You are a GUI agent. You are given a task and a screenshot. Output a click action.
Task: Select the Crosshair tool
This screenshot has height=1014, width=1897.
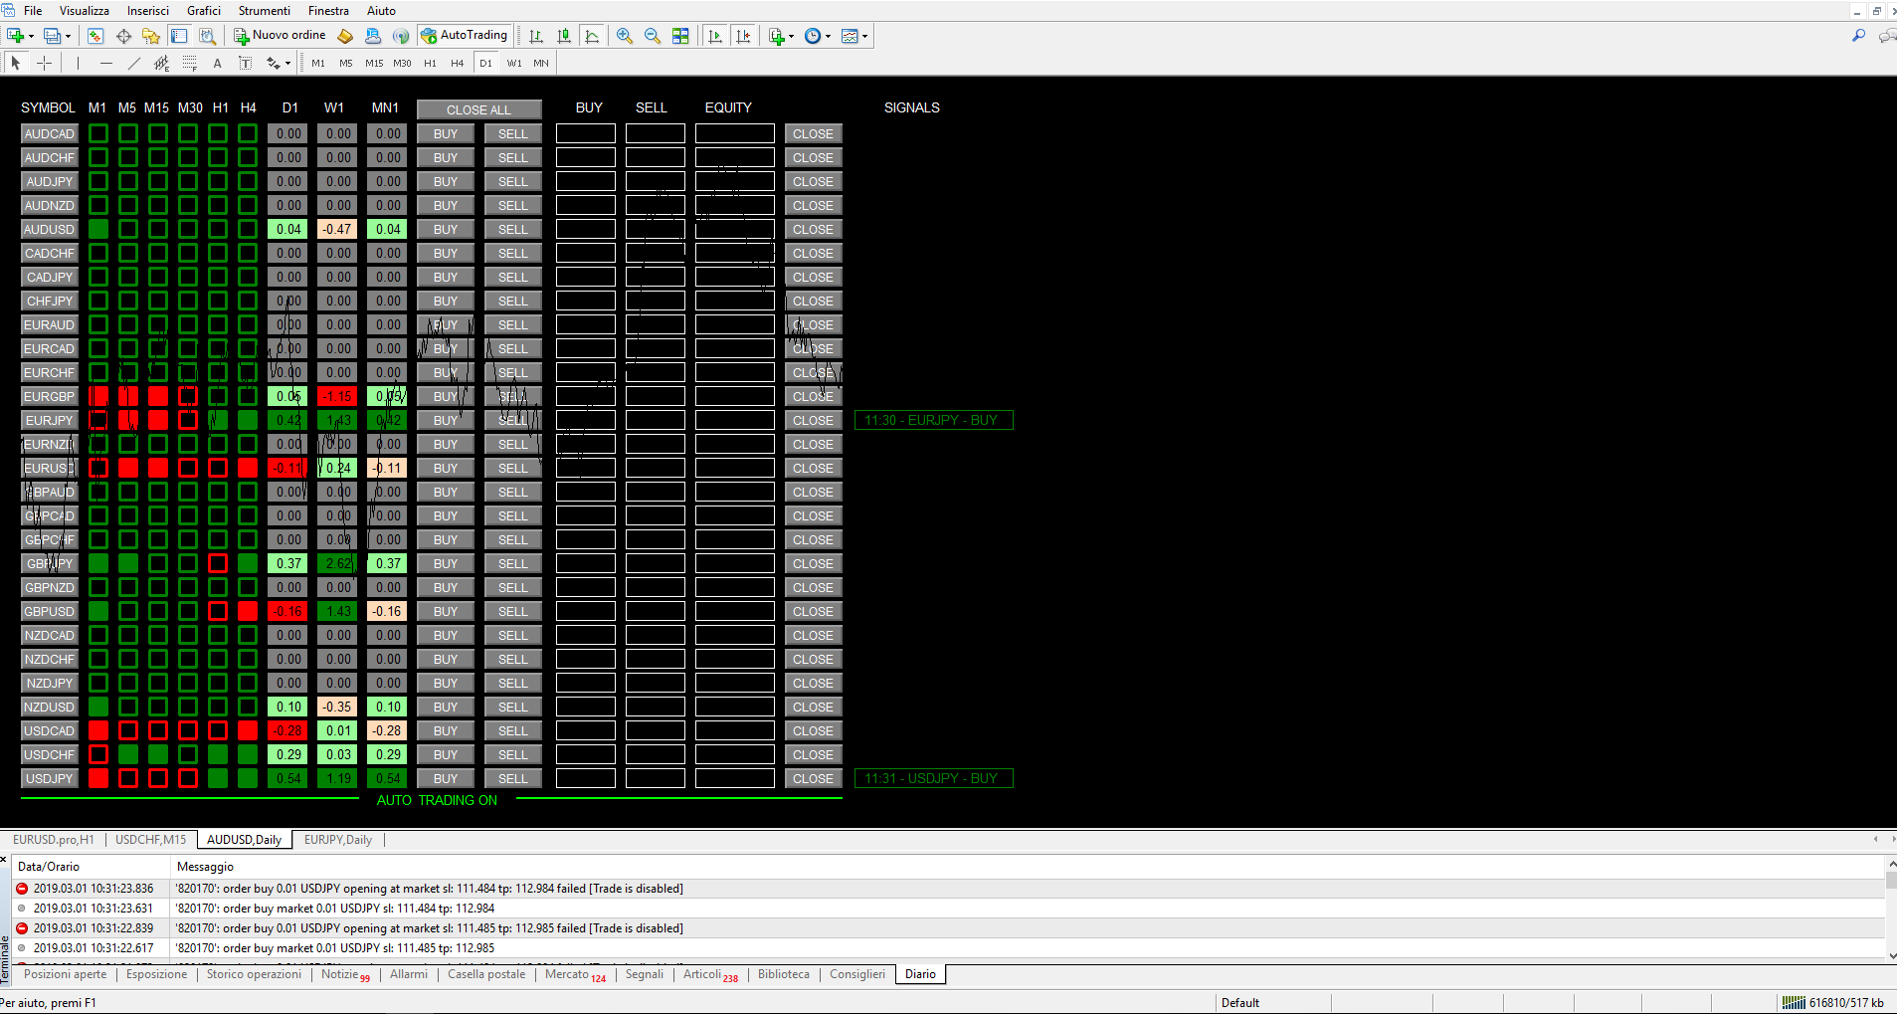45,63
